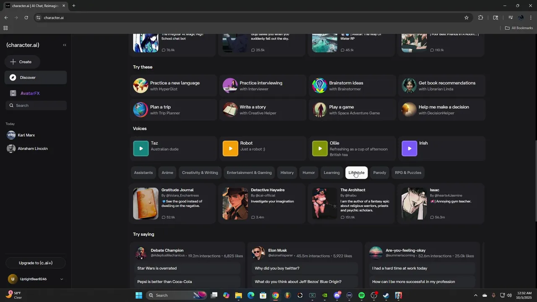Click Elon Musk character avatar

pyautogui.click(x=258, y=253)
